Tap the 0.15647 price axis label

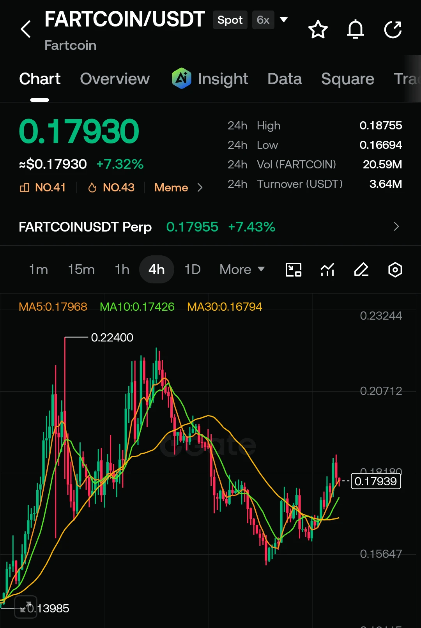[381, 554]
